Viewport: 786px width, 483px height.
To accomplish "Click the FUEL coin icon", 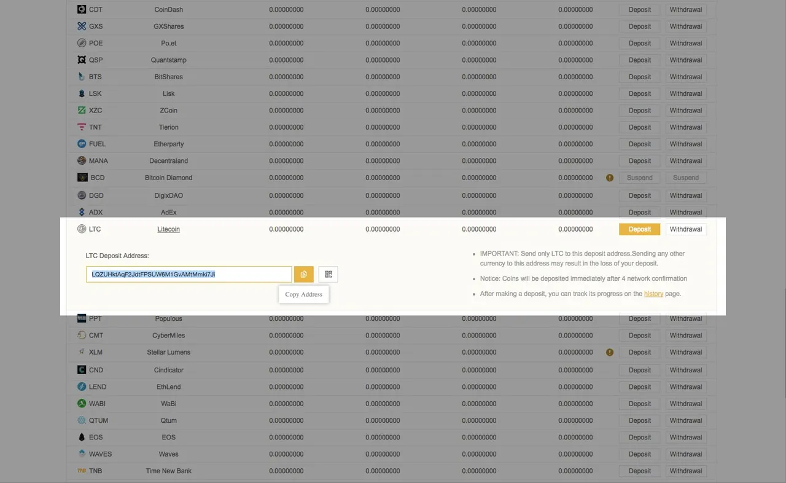I will (82, 144).
